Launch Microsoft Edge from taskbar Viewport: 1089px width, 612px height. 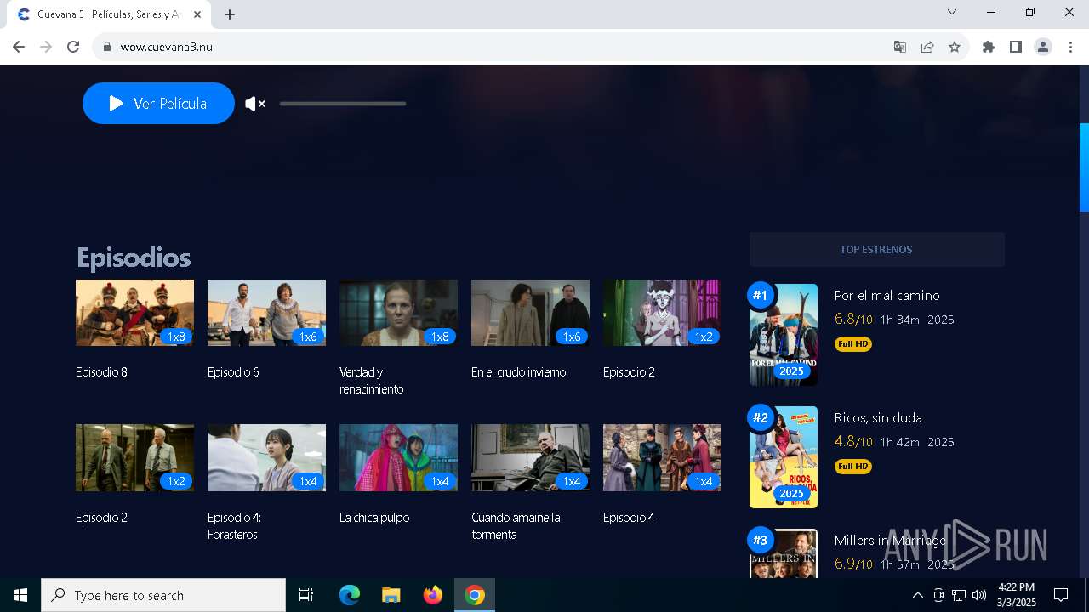[350, 595]
